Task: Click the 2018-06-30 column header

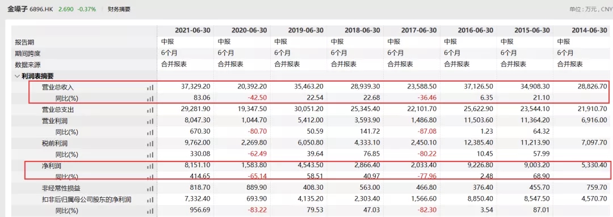Action: [362, 30]
